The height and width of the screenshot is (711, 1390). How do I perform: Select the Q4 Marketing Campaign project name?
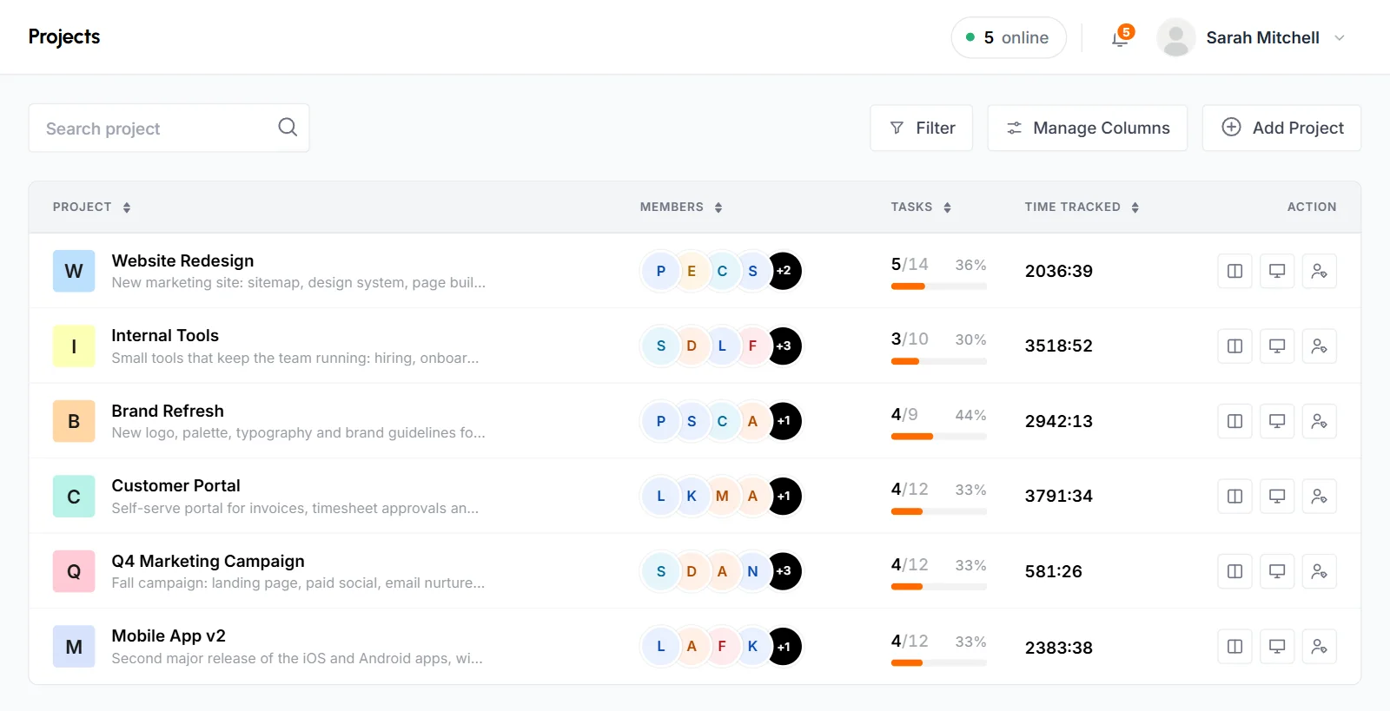click(208, 561)
